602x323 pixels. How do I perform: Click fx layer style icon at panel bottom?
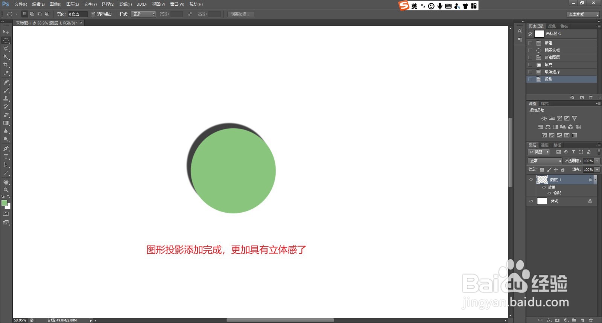point(549,320)
